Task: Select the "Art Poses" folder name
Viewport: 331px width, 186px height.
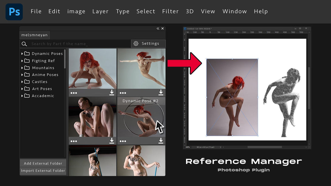Action: point(42,89)
